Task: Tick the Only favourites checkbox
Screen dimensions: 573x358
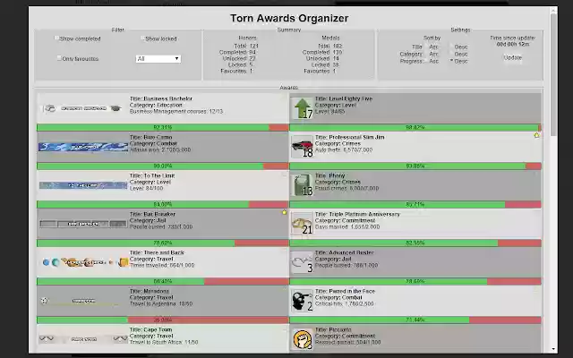Action: pos(59,58)
